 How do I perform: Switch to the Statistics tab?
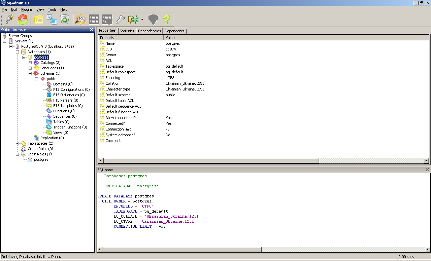[x=127, y=31]
